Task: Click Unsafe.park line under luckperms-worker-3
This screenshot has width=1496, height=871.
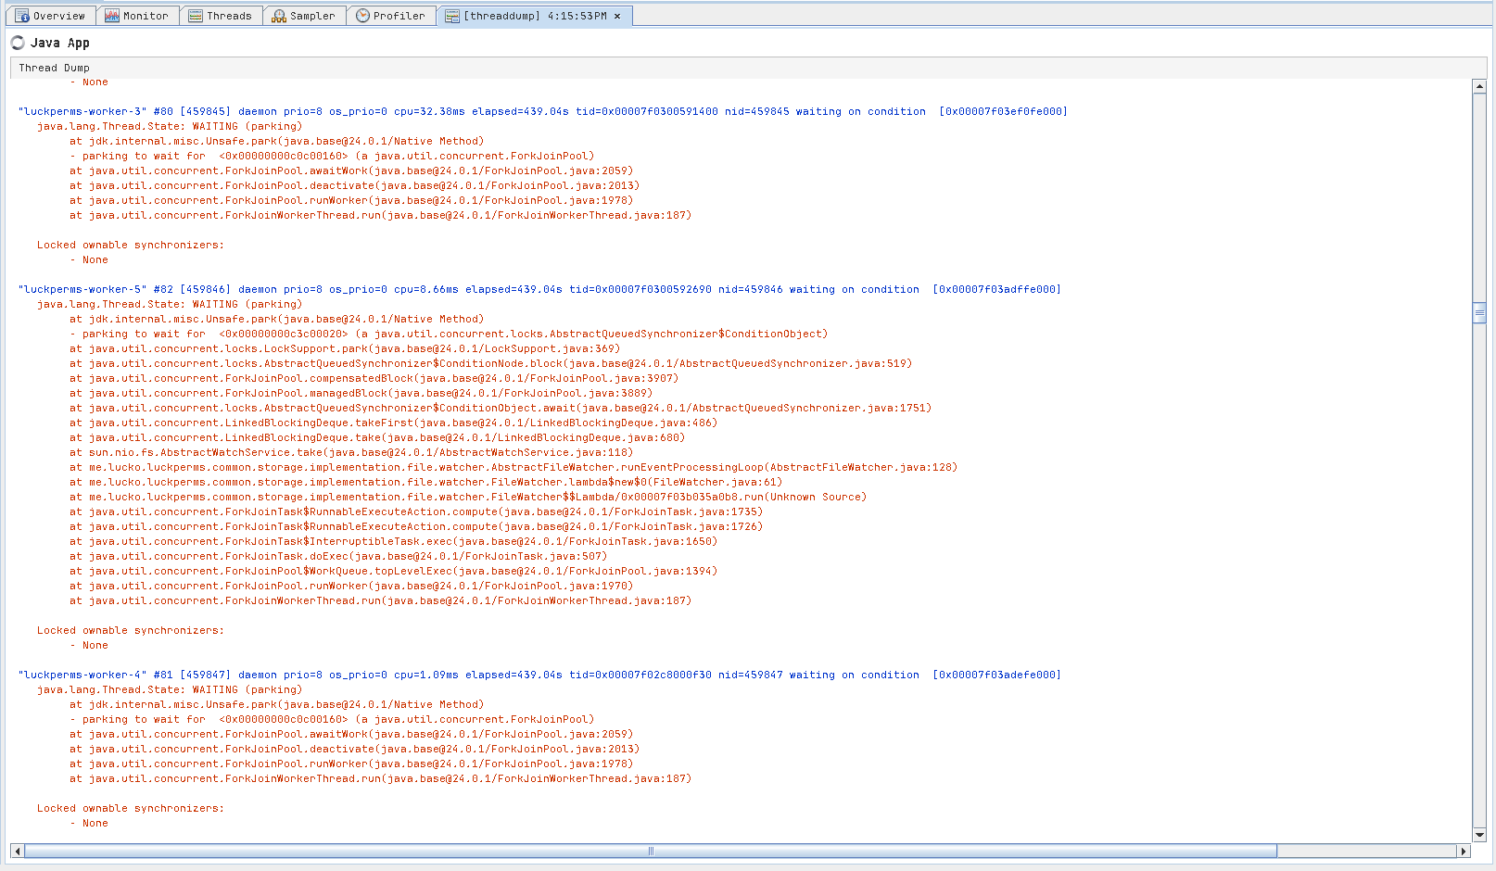Action: pos(276,141)
